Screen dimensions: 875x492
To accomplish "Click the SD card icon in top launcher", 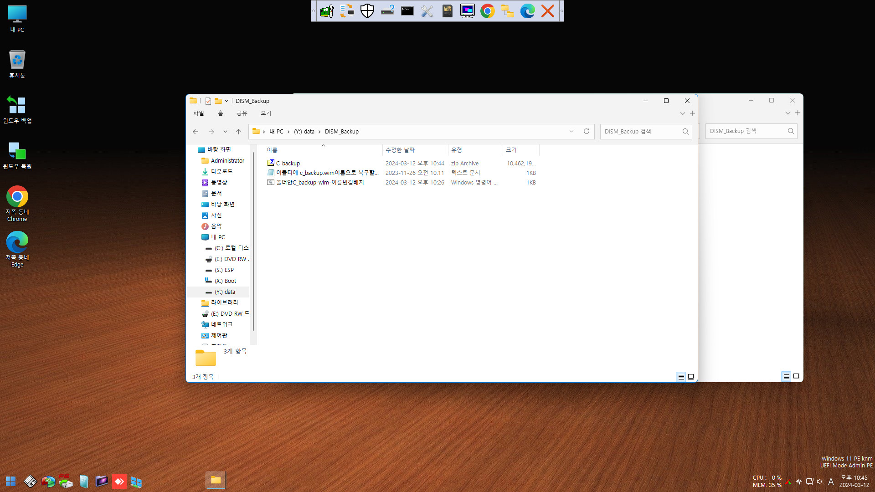I will (x=447, y=11).
